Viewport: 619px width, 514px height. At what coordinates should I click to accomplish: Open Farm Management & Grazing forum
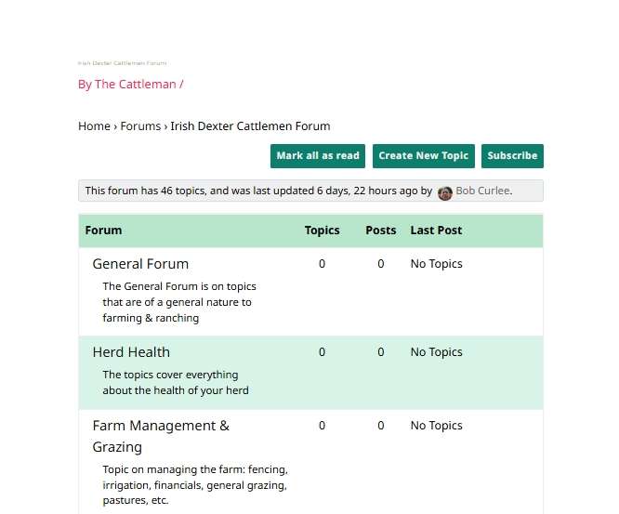tap(161, 436)
